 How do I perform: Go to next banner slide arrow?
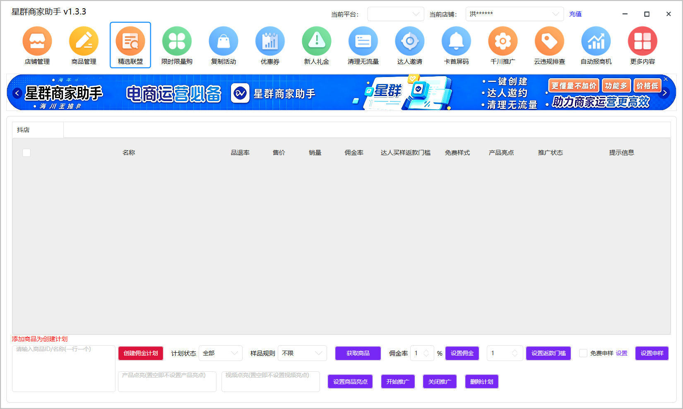[665, 93]
